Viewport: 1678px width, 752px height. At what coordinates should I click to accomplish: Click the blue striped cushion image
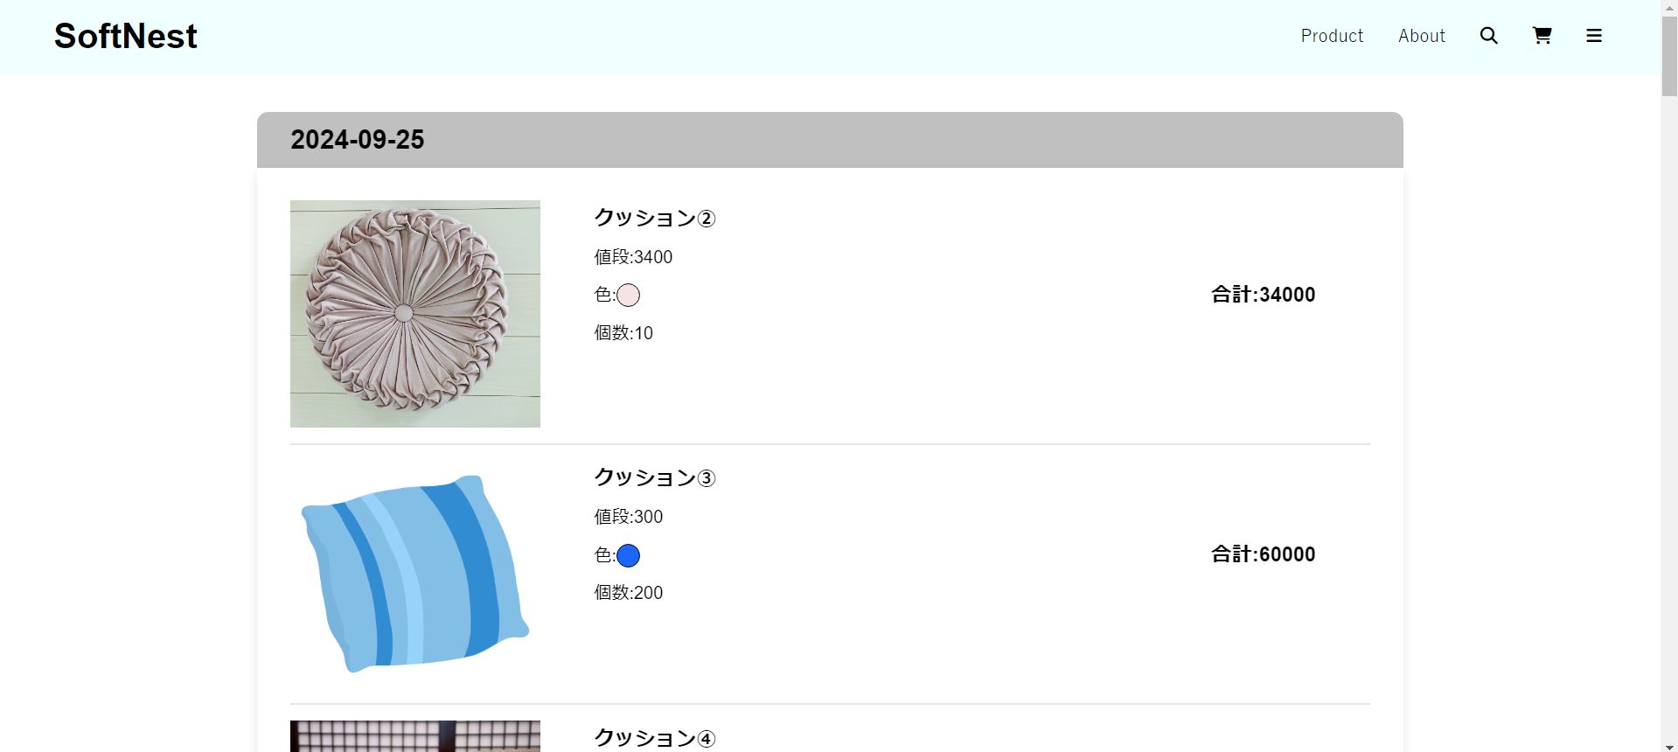point(415,574)
